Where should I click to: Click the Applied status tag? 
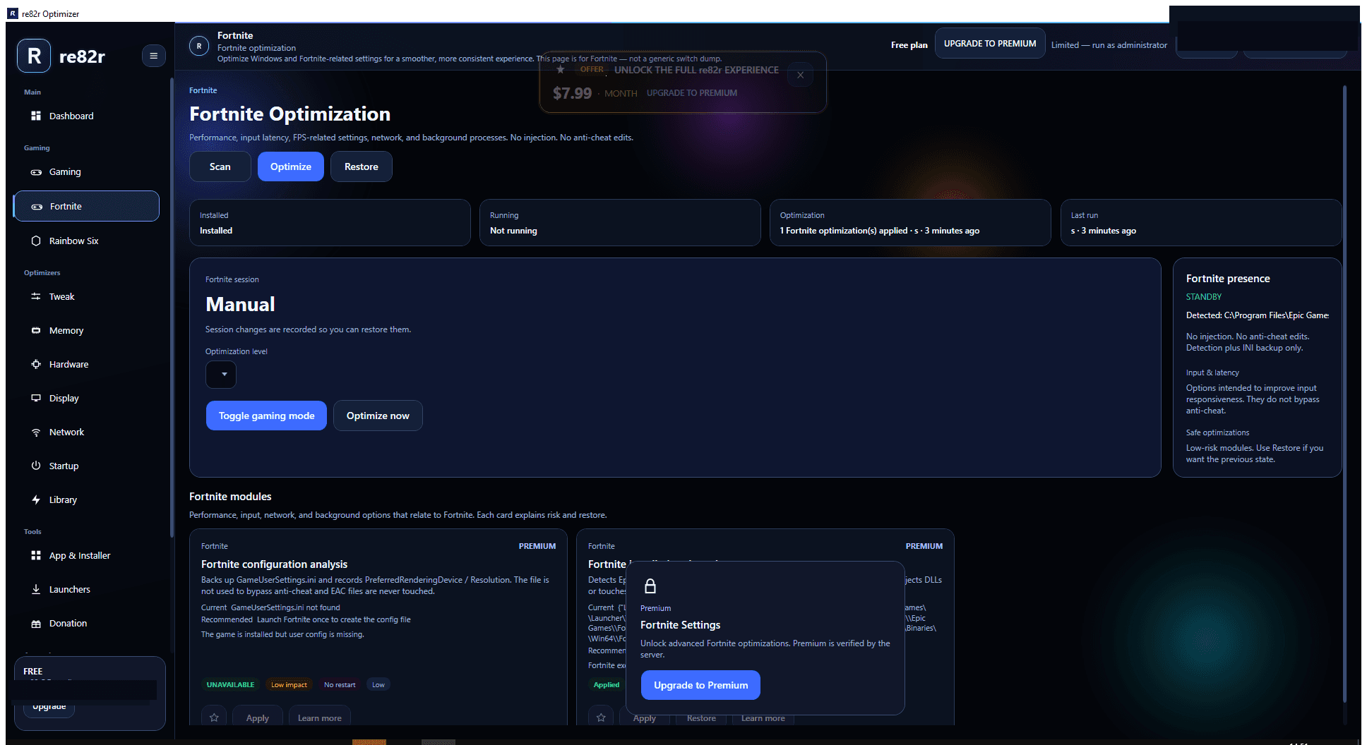click(607, 684)
